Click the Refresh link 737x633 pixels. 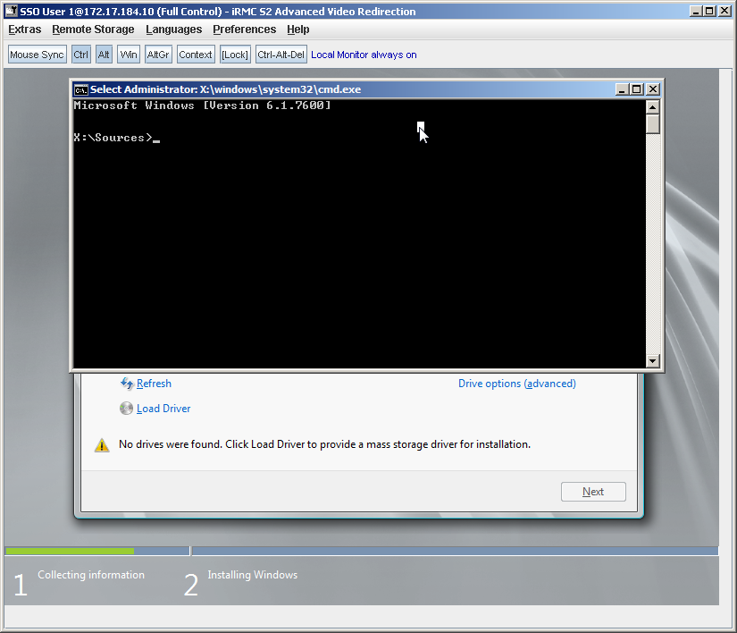tap(154, 384)
